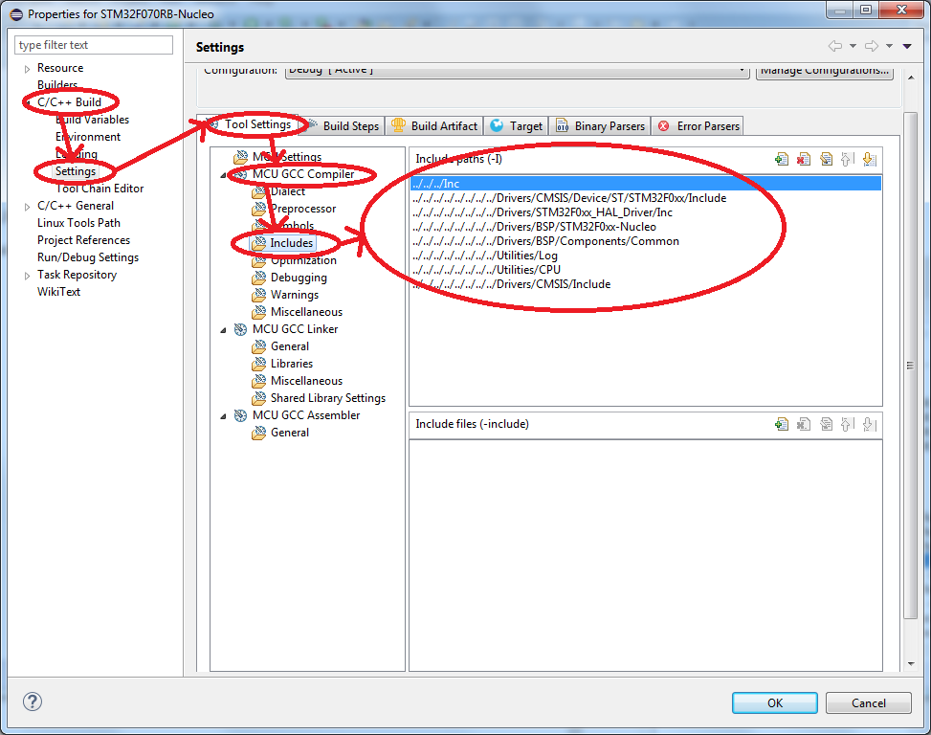931x735 pixels.
Task: Click Edit icon in Include paths toolbar
Action: pyautogui.click(x=826, y=160)
